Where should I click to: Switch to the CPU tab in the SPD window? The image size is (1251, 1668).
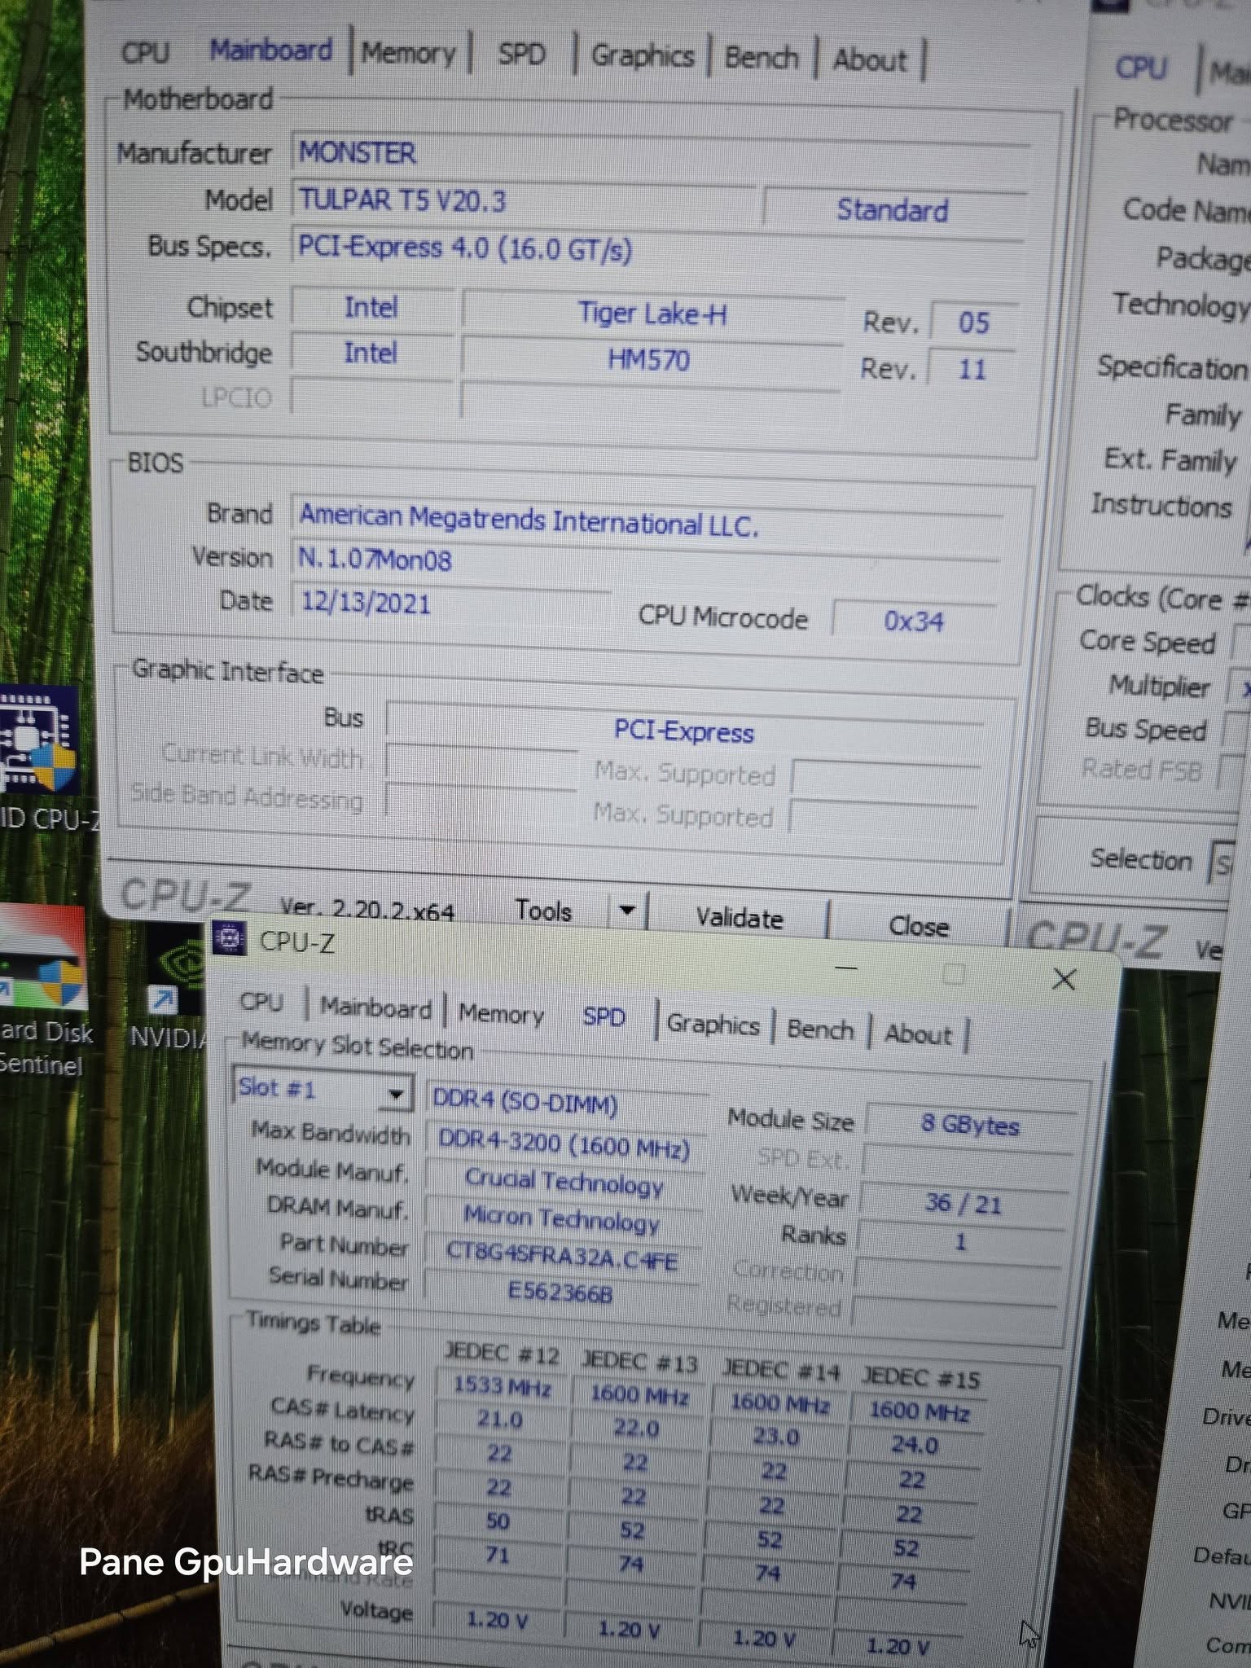pyautogui.click(x=261, y=1002)
